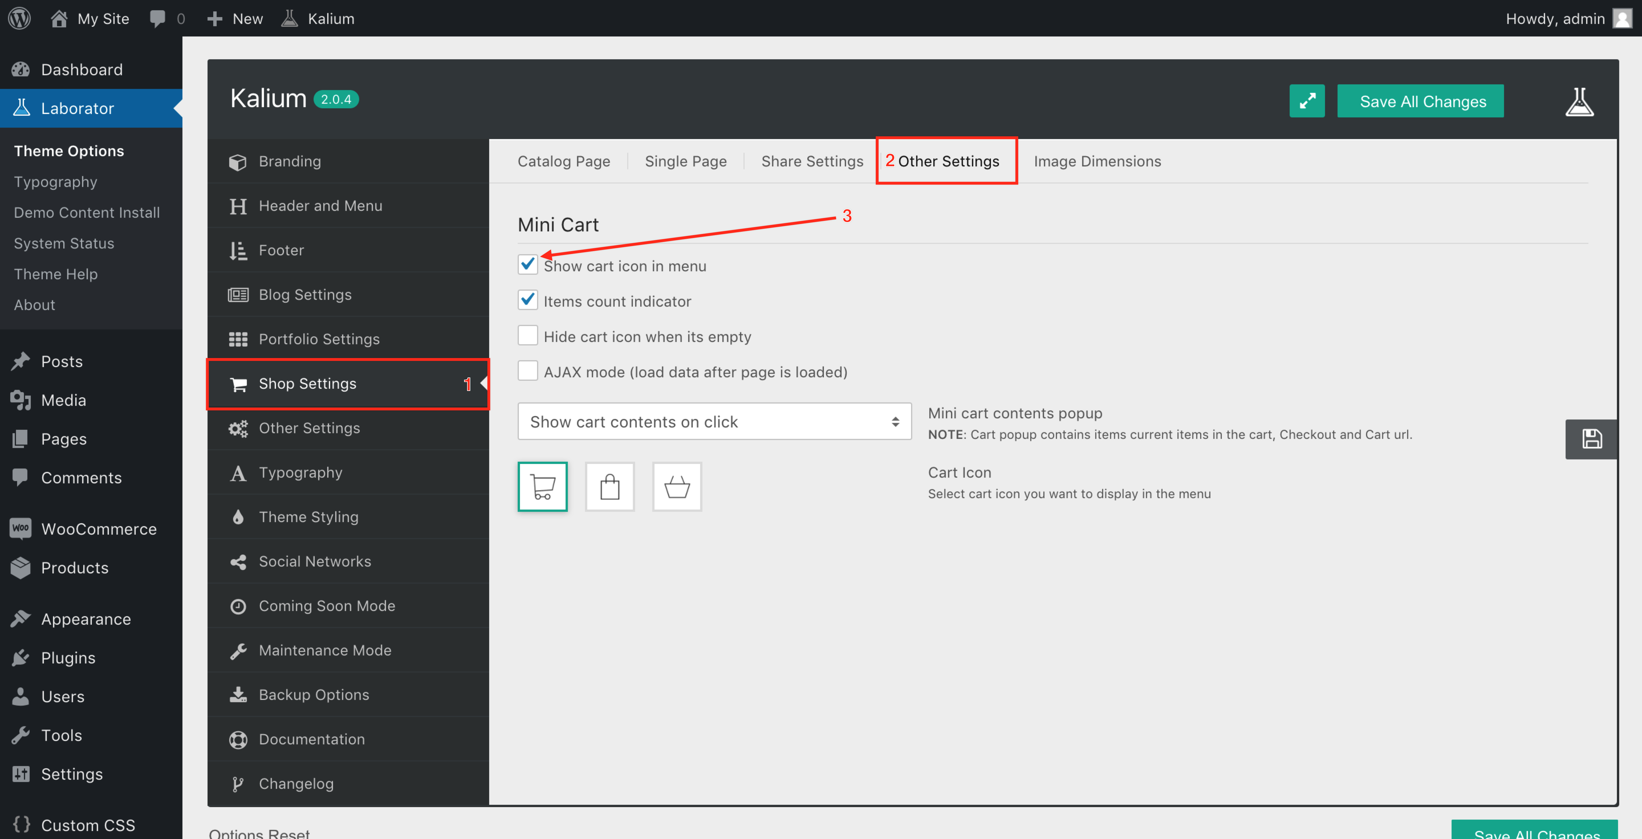Screen dimensions: 1642x839
Task: Open Theme Options submenu link
Action: point(69,151)
